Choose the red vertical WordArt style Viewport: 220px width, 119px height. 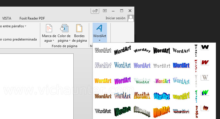pyautogui.click(x=196, y=66)
